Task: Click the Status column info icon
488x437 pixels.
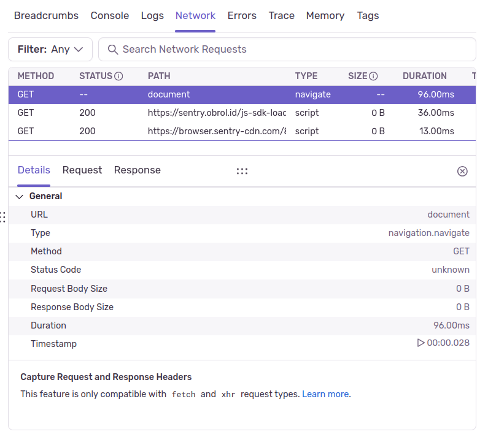Action: [119, 77]
